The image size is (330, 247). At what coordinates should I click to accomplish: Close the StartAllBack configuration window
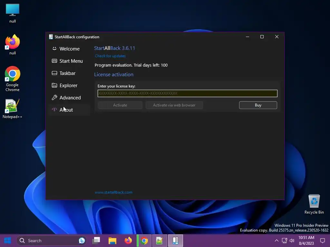tap(277, 37)
